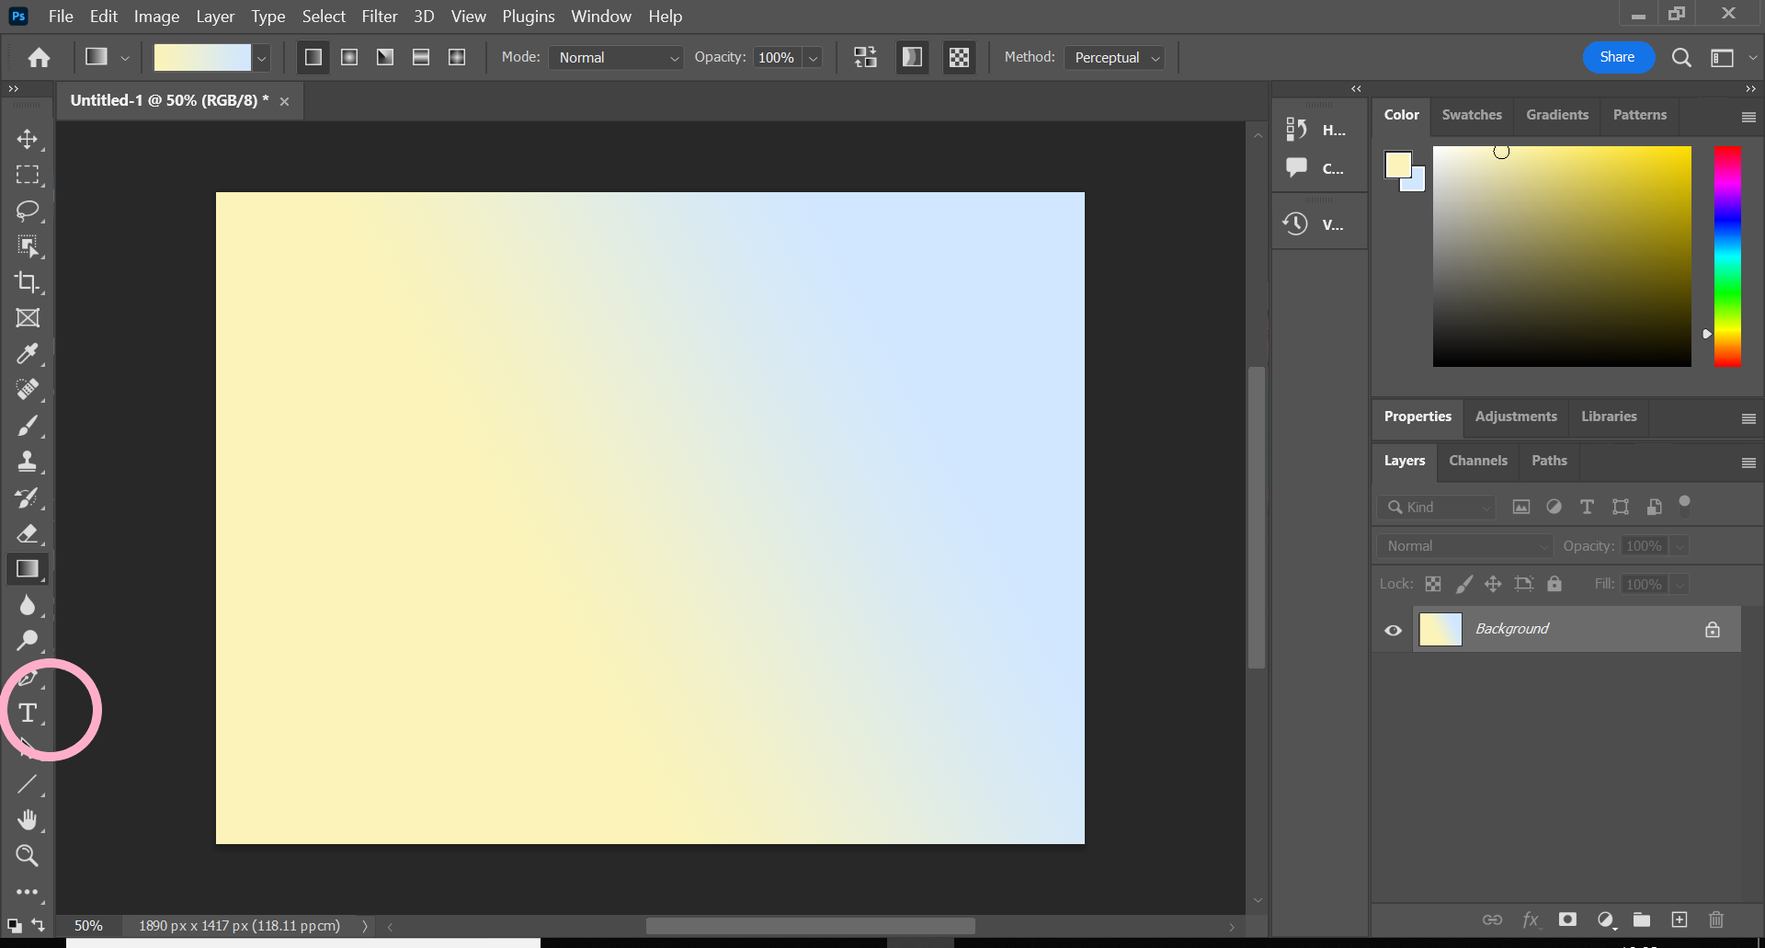Viewport: 1765px width, 948px height.
Task: Open the Mode Normal dropdown
Action: [616, 58]
